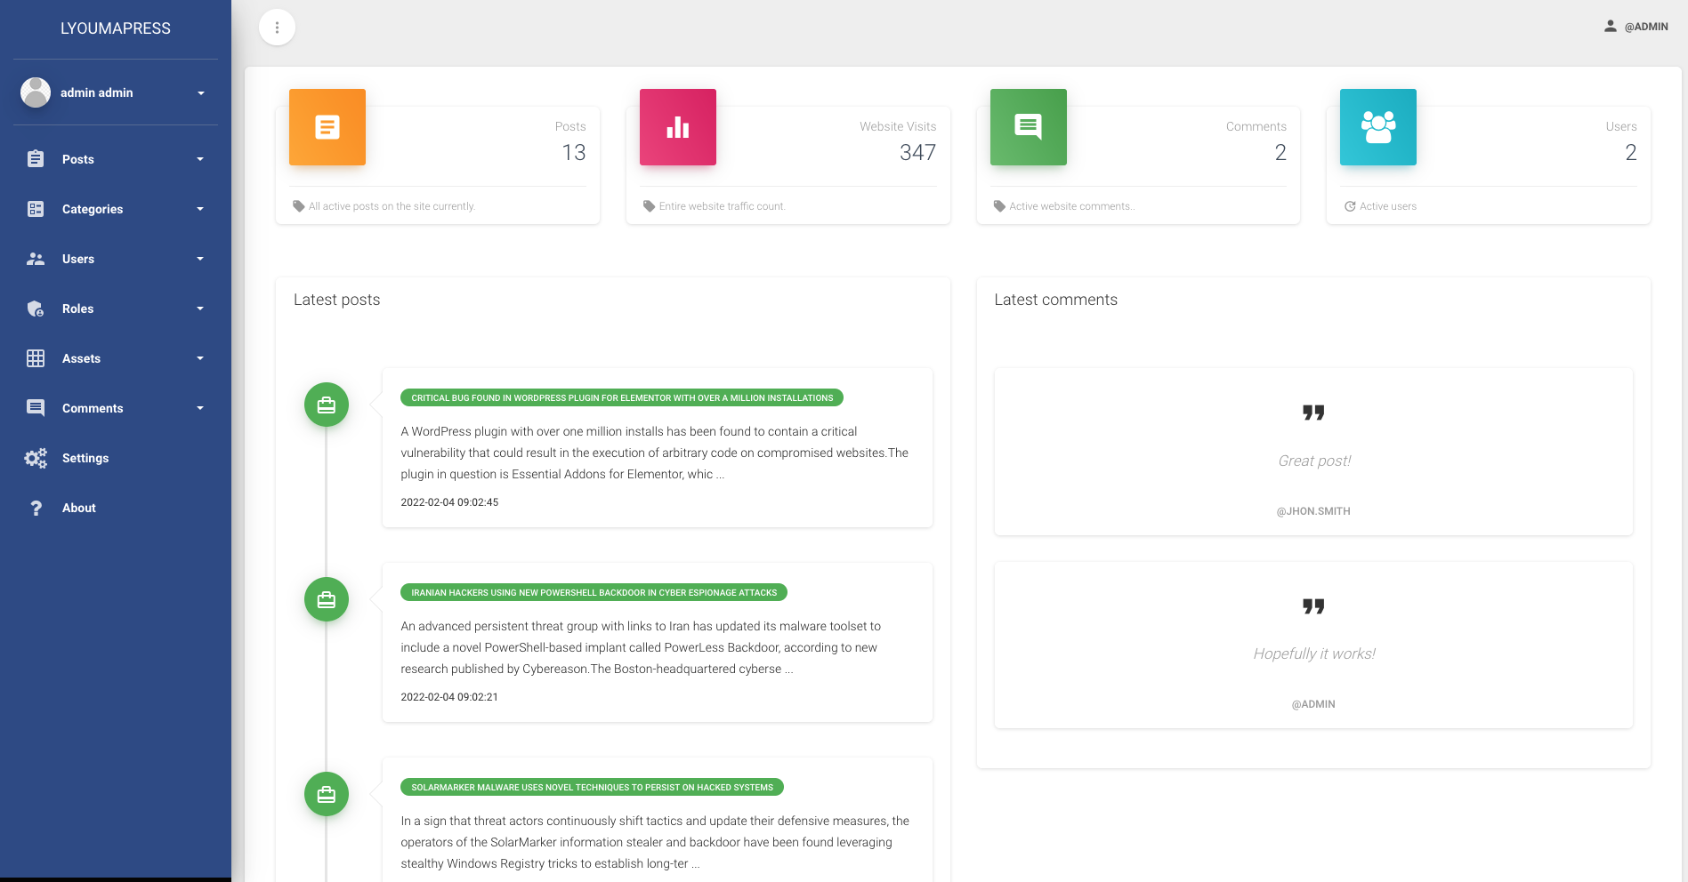Click the green Comments card icon
The image size is (1688, 882).
click(1029, 127)
